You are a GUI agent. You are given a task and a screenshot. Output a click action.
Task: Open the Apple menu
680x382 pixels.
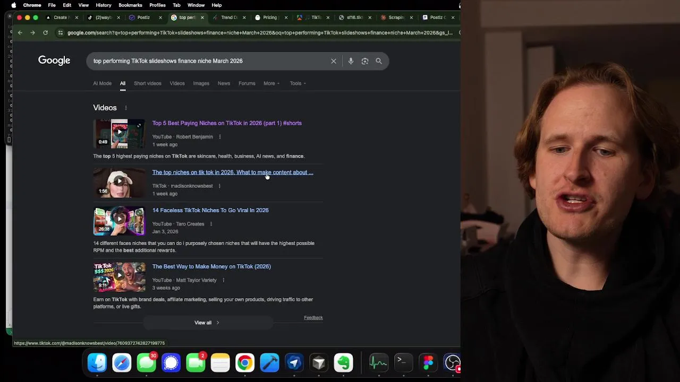[x=14, y=5]
